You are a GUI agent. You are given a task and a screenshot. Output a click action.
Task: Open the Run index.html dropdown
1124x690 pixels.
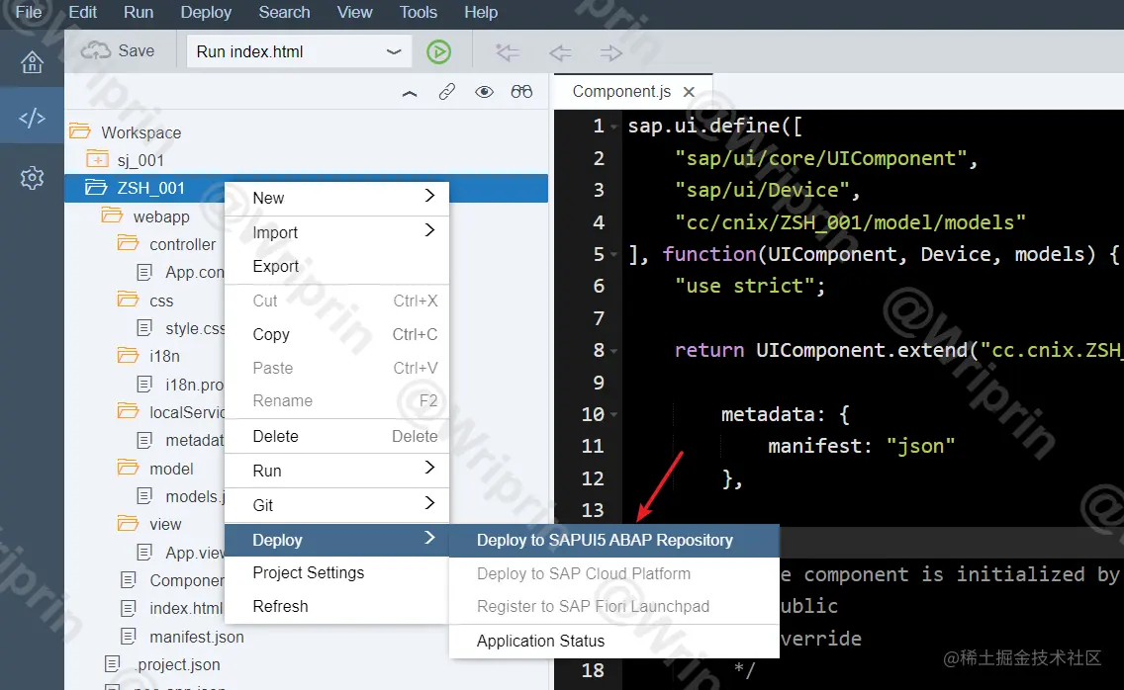[395, 51]
